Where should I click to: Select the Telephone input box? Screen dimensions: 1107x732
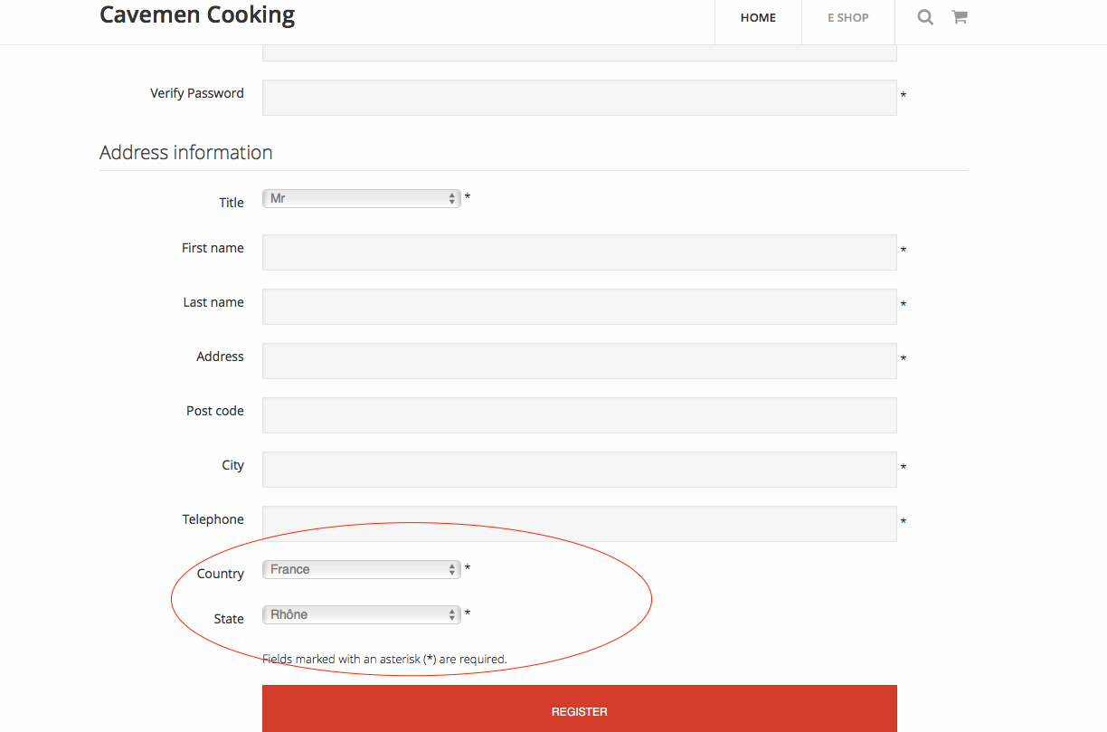coord(579,524)
